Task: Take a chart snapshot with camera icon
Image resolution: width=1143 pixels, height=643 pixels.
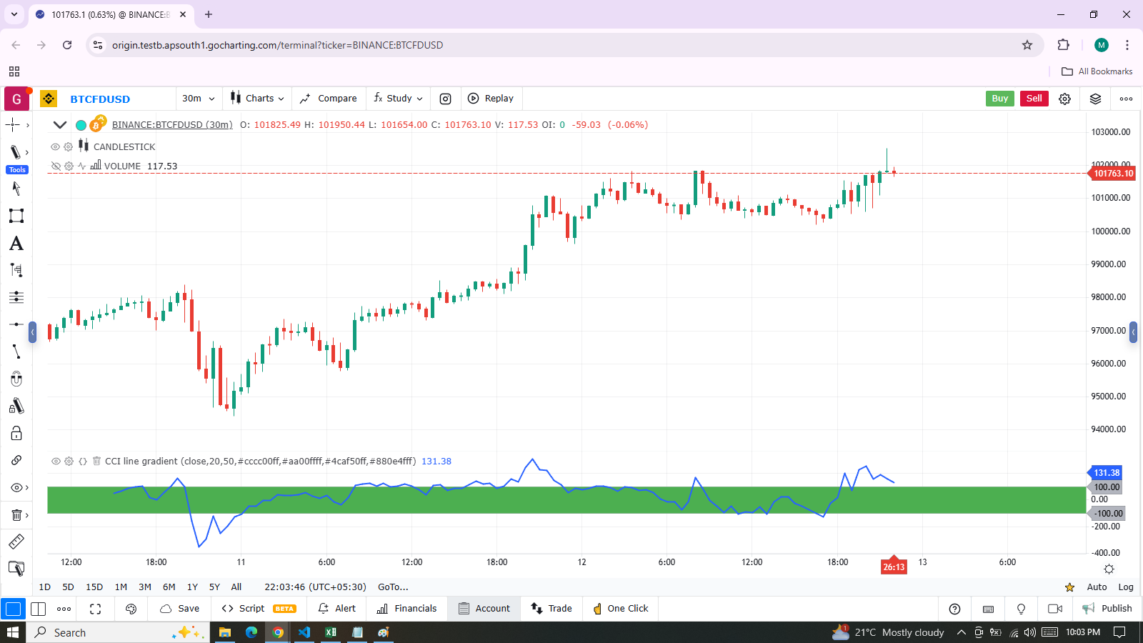Action: [x=445, y=99]
